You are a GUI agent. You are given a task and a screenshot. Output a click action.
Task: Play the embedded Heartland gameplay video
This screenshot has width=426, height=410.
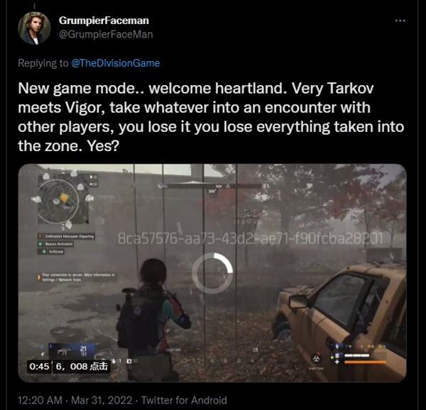pyautogui.click(x=212, y=273)
